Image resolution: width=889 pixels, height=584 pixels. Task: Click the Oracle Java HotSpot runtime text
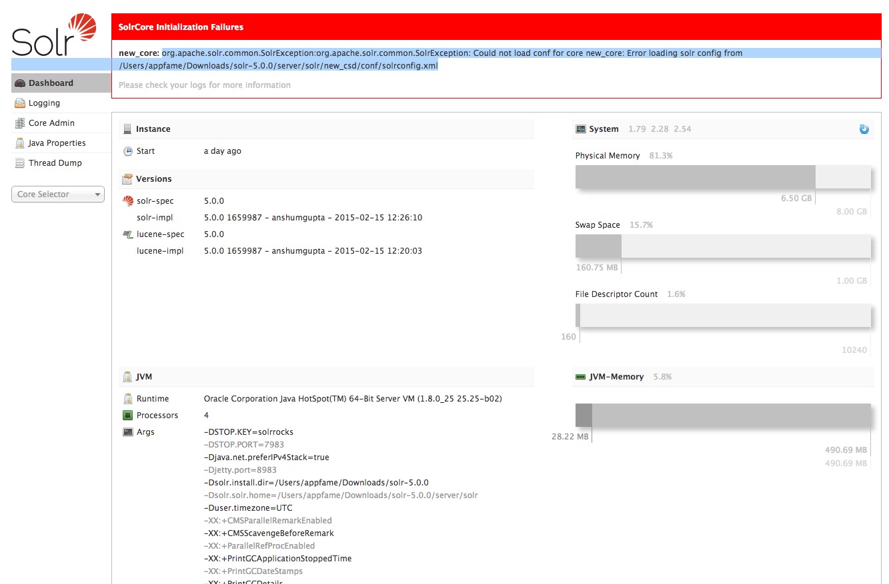pyautogui.click(x=353, y=399)
